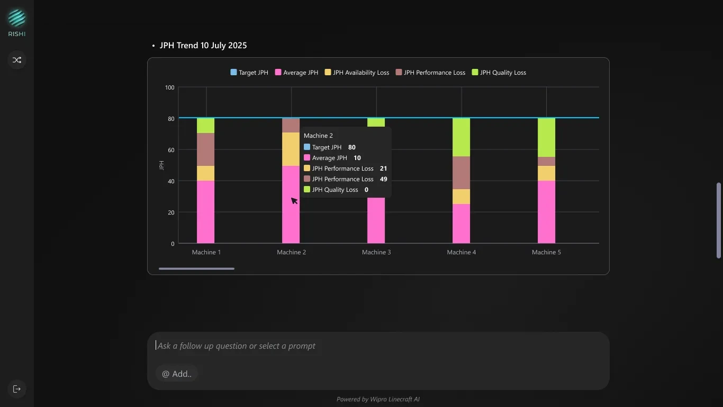Click the tooltip row "JPH Performance Loss 49"
723x407 pixels.
click(x=346, y=179)
